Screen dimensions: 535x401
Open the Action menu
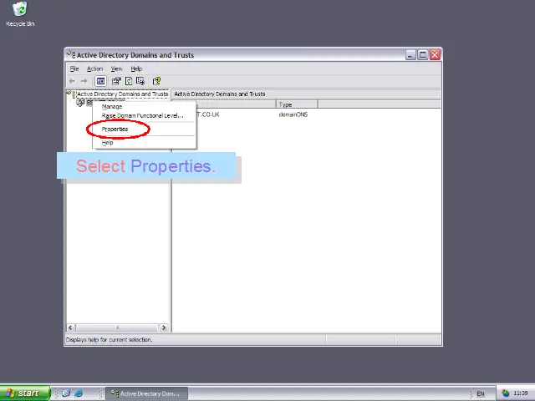click(x=94, y=69)
